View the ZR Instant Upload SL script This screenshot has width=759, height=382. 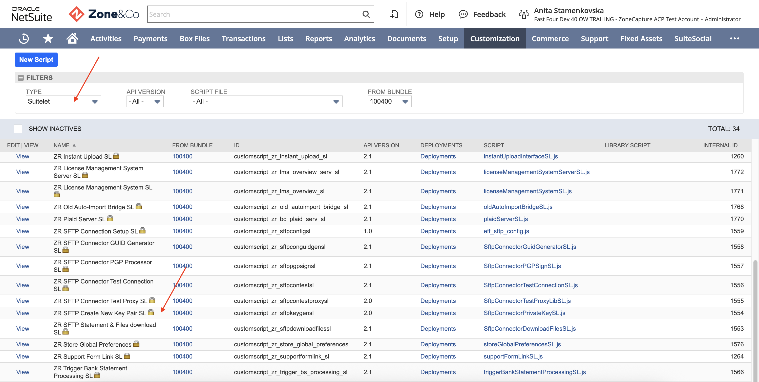23,156
